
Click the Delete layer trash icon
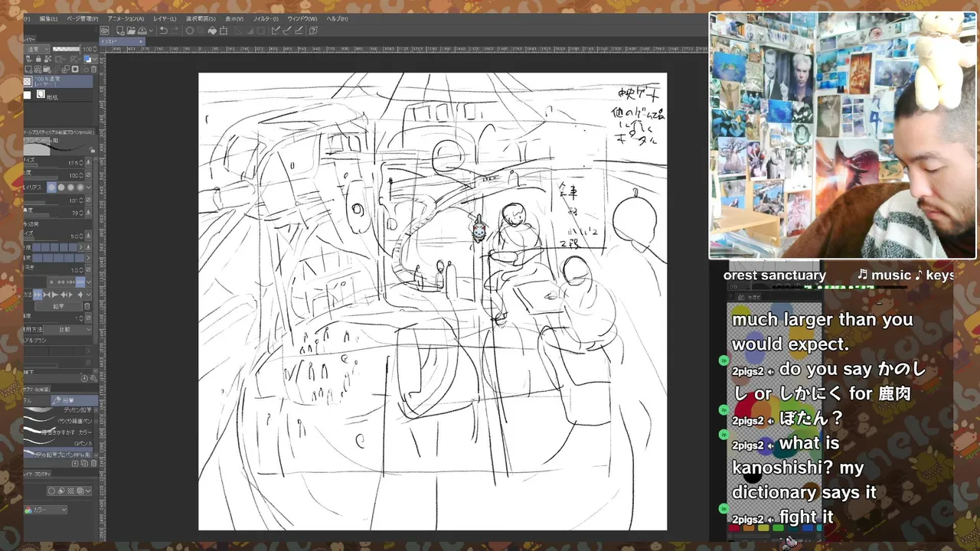pos(93,69)
